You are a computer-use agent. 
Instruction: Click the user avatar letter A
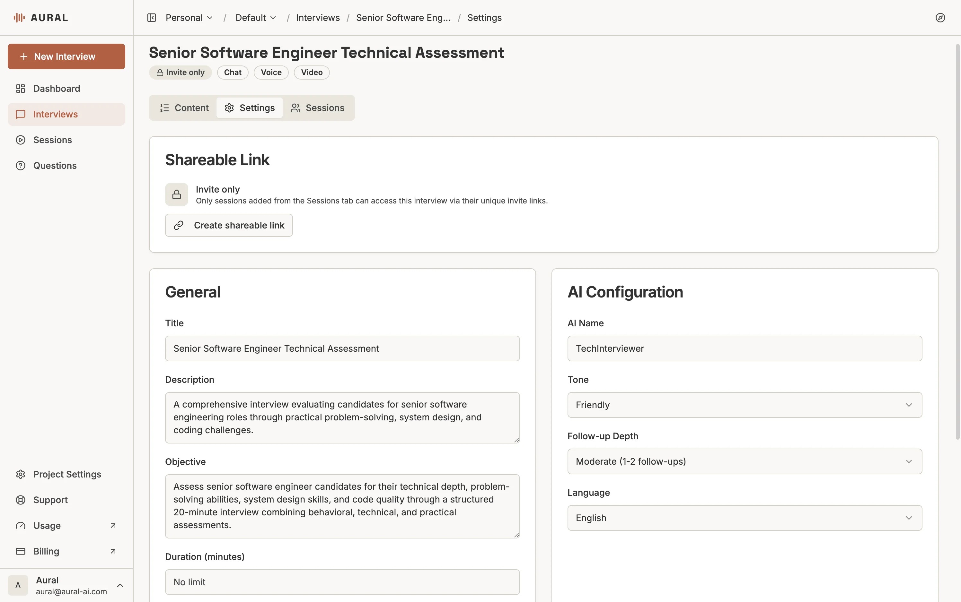point(18,585)
